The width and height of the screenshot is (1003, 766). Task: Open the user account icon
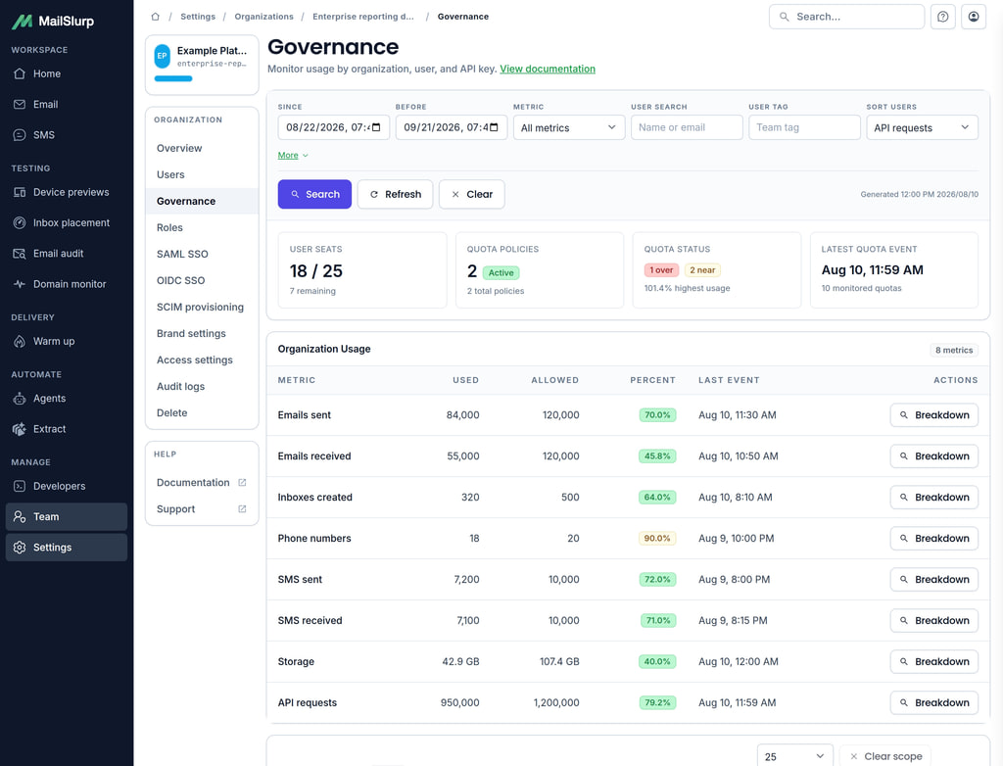pos(974,17)
